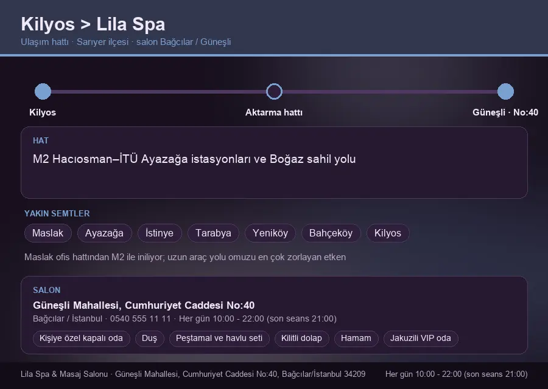Select the Yeniköy neighborhood chip
548x389 pixels.
click(270, 233)
